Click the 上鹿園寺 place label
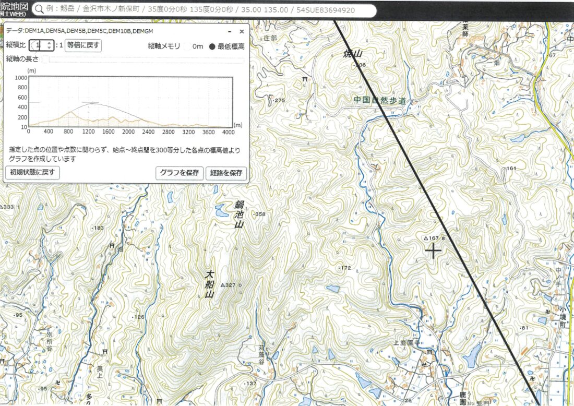The width and height of the screenshot is (574, 406). 406,343
